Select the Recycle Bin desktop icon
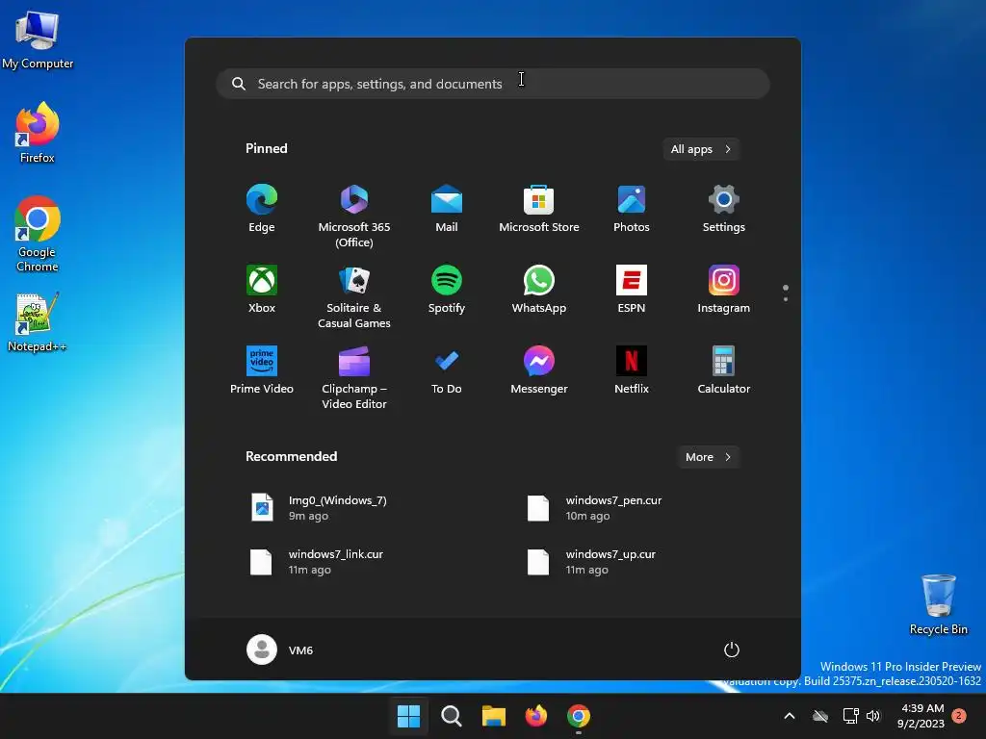 tap(938, 604)
